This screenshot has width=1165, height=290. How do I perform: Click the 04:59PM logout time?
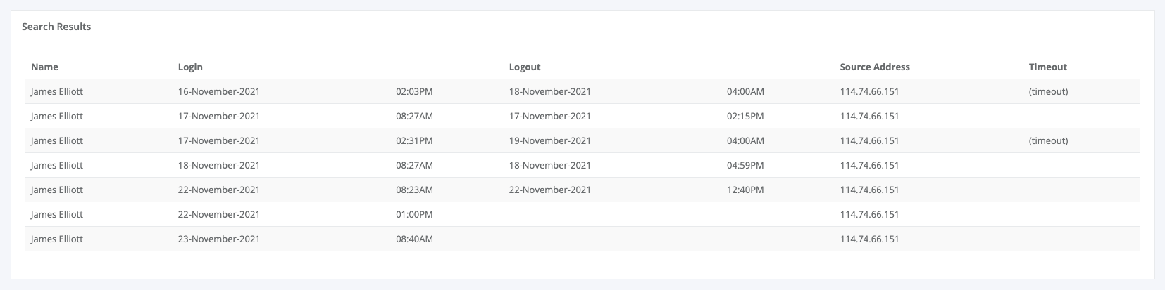coord(745,165)
